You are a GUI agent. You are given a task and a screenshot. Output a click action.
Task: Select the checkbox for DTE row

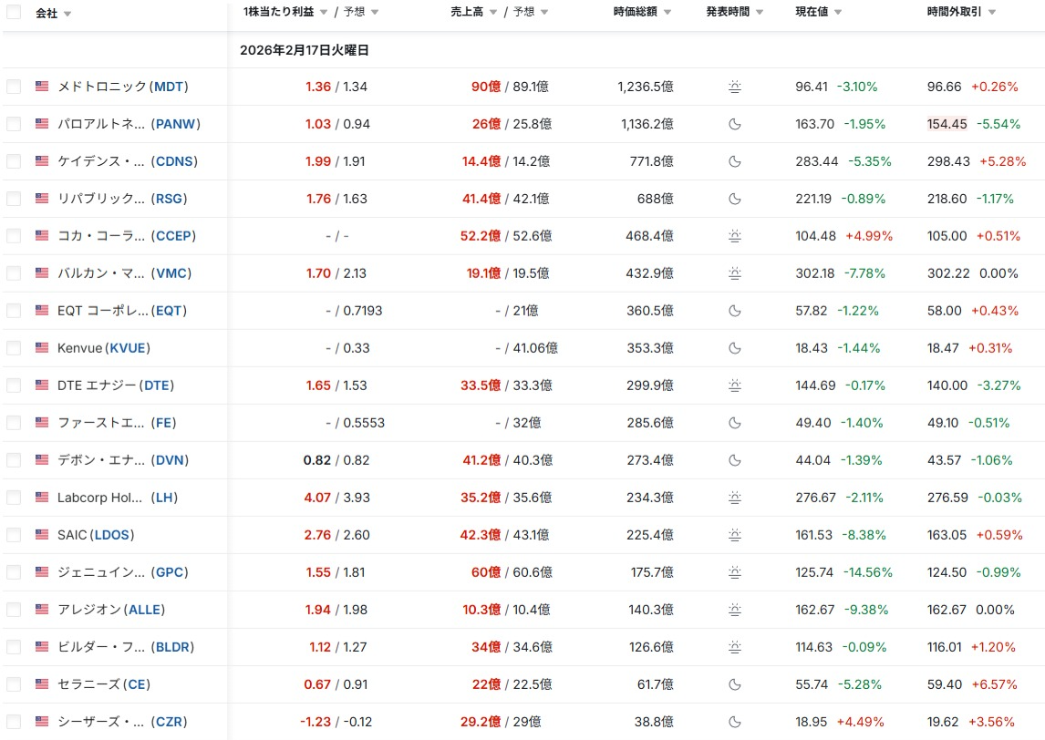coord(14,385)
